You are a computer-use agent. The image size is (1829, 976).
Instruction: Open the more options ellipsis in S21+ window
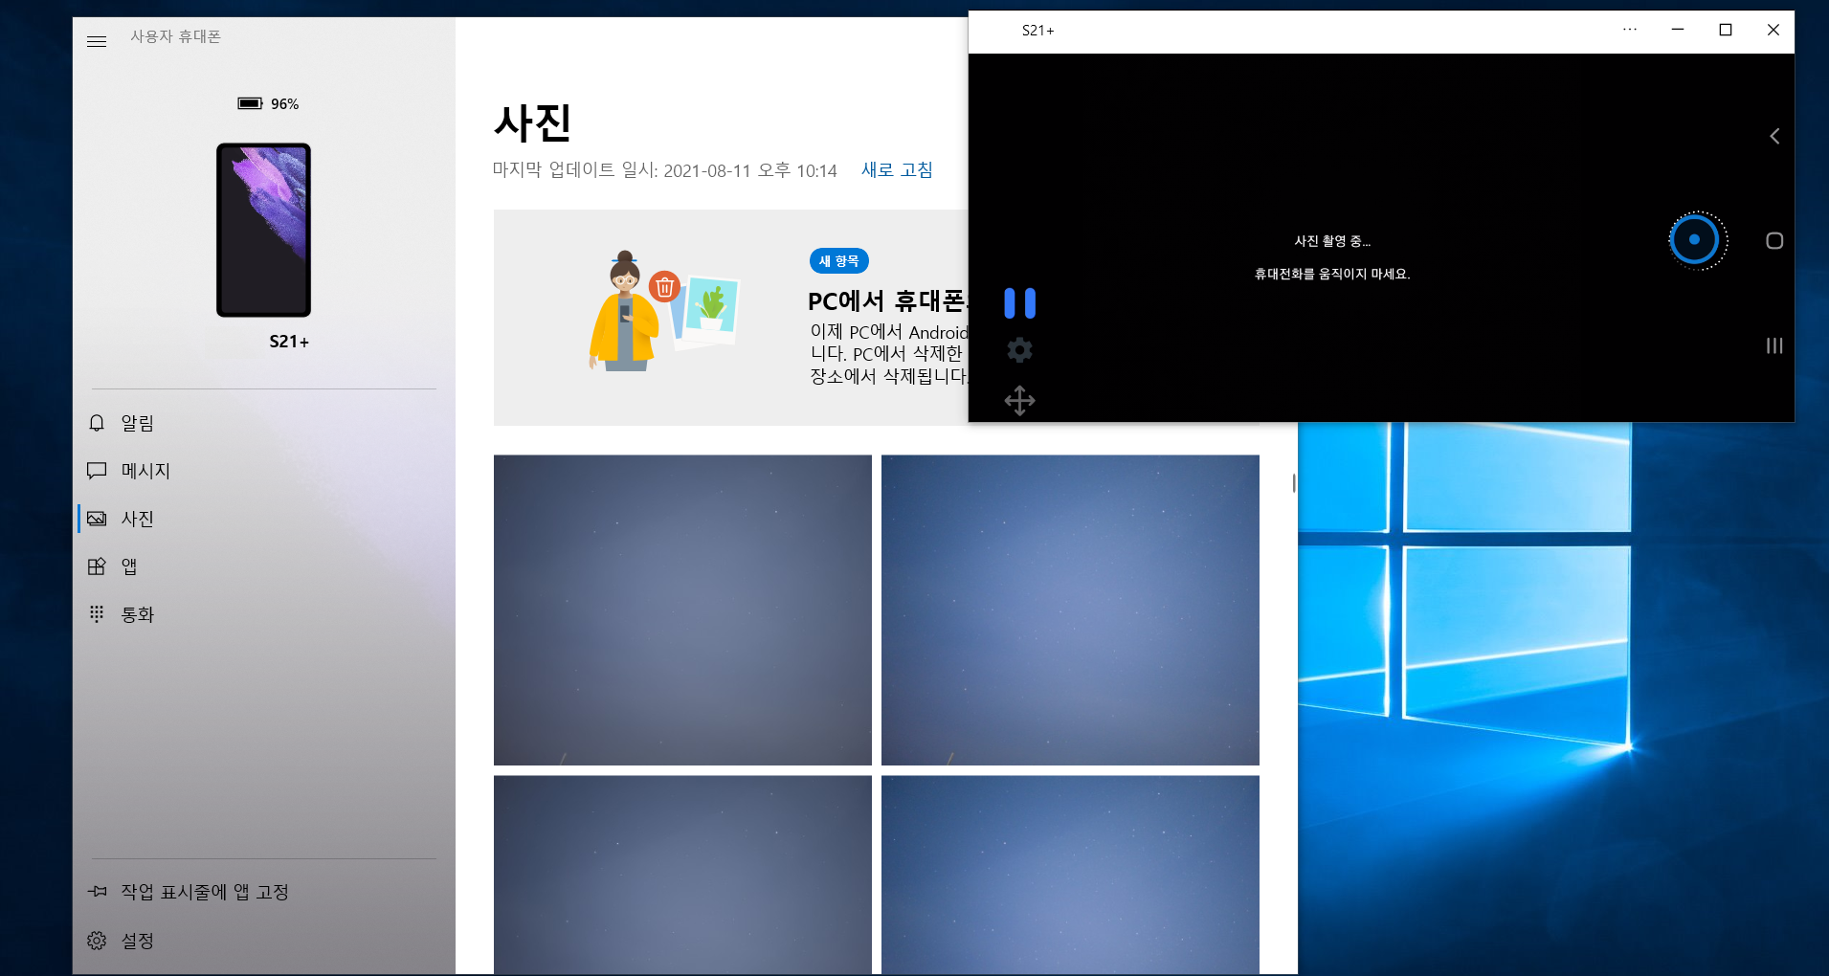(x=1630, y=30)
